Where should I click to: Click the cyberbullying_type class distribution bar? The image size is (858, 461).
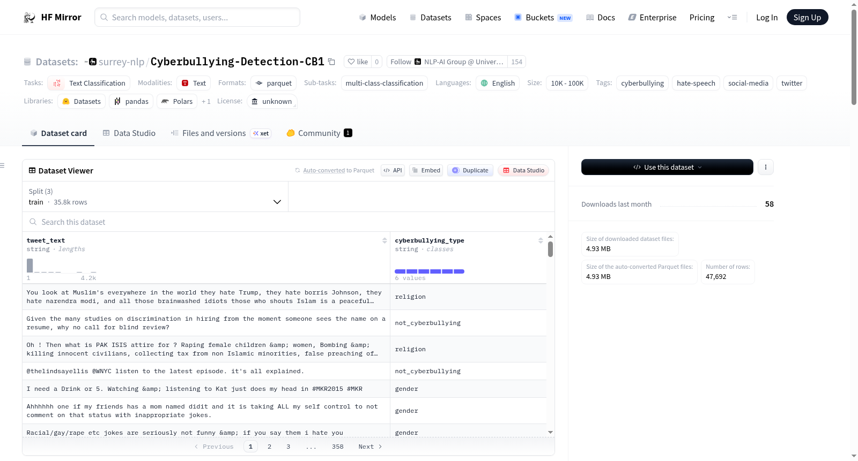(x=430, y=271)
